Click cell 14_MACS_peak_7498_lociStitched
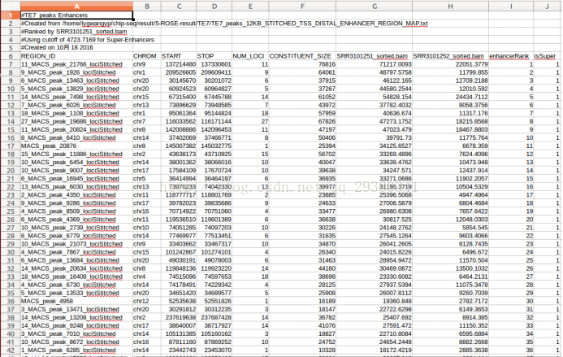563x357 pixels. click(76, 97)
